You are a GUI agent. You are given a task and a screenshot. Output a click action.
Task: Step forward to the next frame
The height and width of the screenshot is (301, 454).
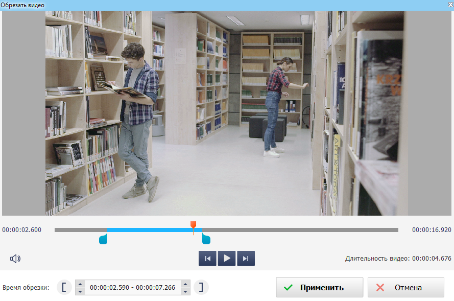(x=246, y=259)
